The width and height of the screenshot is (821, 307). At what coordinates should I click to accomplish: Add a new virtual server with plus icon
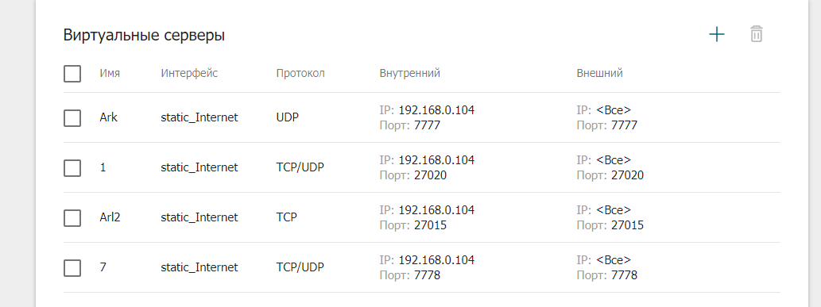pyautogui.click(x=716, y=35)
